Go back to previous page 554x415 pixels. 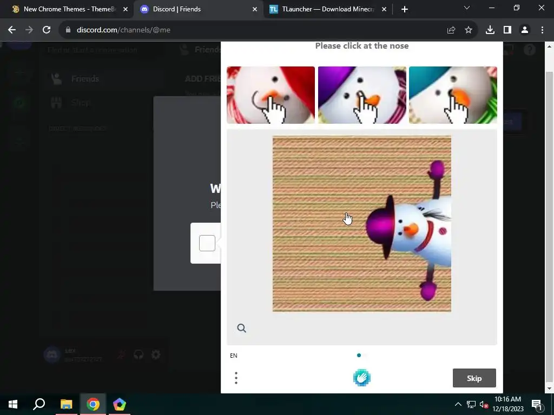[x=12, y=30]
